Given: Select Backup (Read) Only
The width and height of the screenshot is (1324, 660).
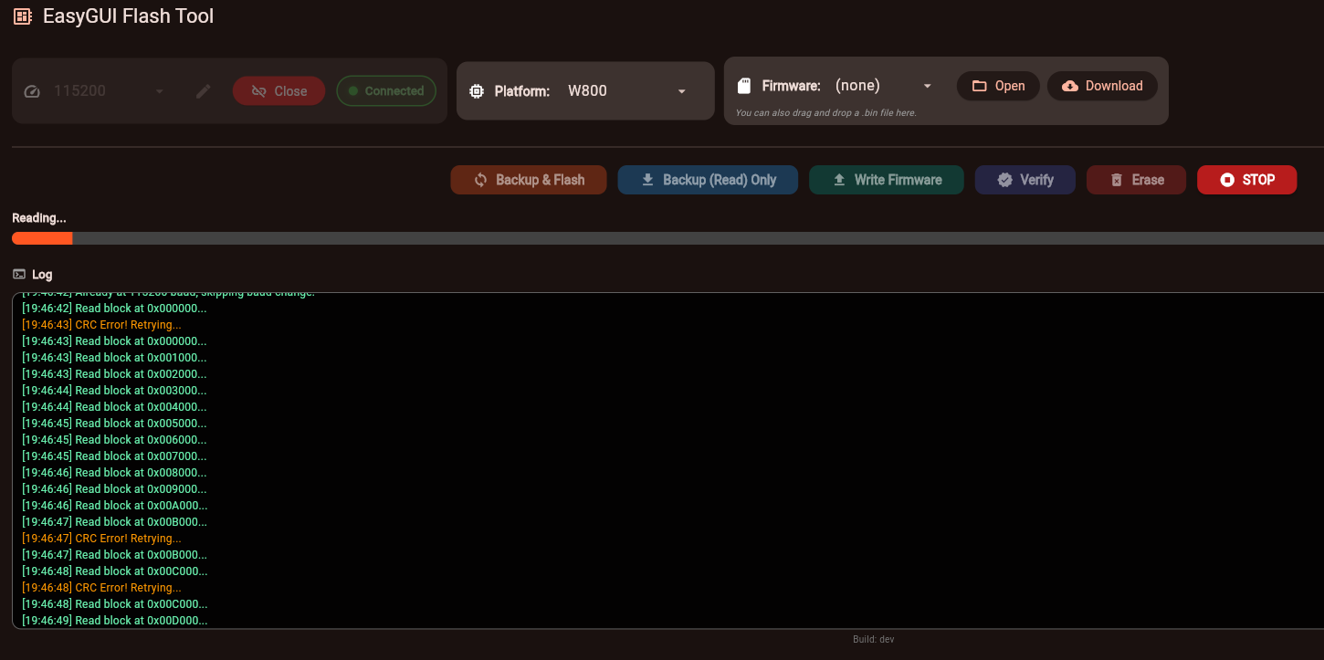Looking at the screenshot, I should tap(709, 180).
